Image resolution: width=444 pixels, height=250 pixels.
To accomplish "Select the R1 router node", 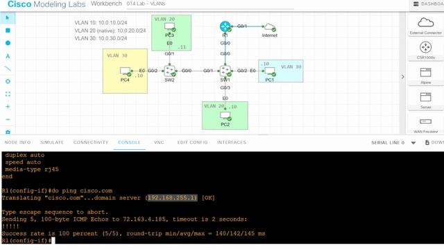I will 225,26.
